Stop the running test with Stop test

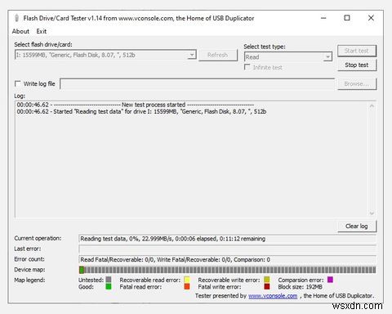pyautogui.click(x=357, y=65)
